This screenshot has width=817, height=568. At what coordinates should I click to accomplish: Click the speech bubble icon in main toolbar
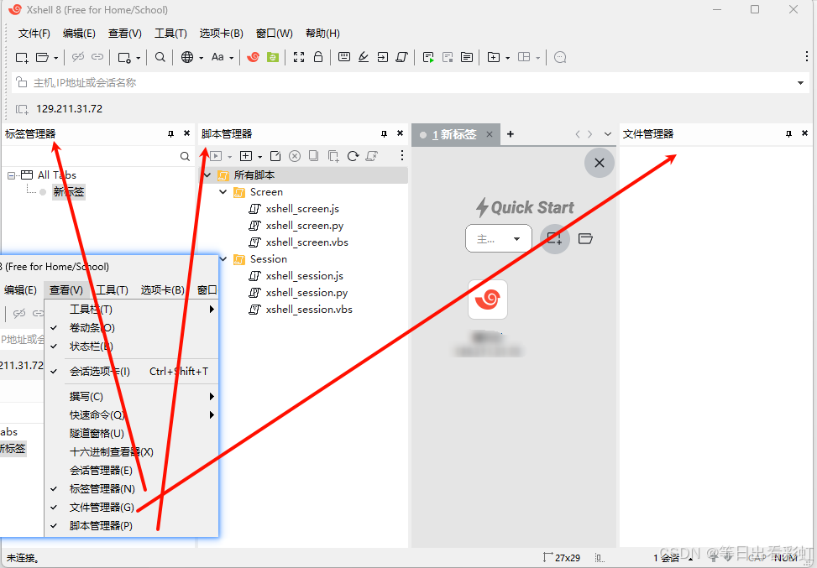point(560,57)
